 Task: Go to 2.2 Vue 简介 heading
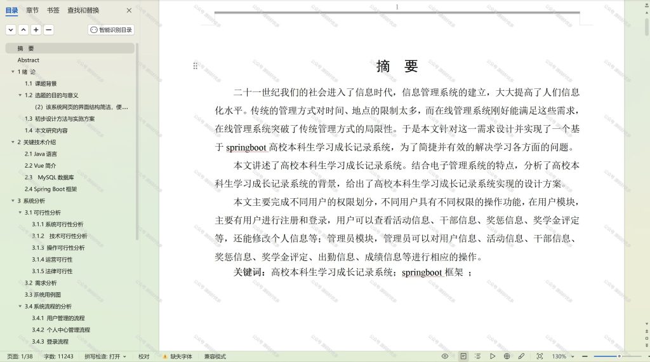pyautogui.click(x=40, y=166)
